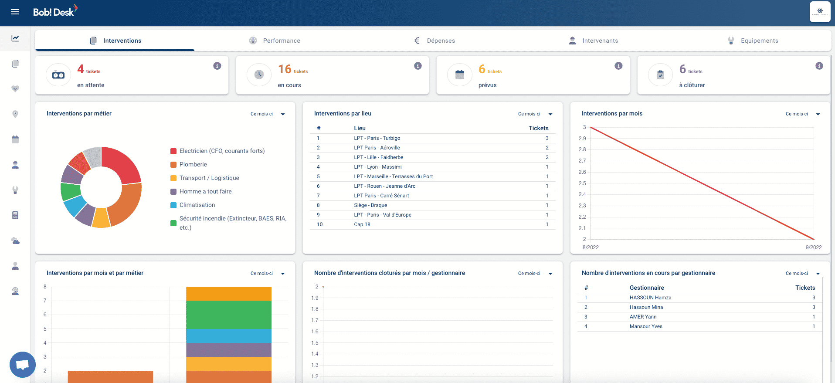This screenshot has width=835, height=383.
Task: Show info for tickets à clôturer
Action: tap(819, 66)
